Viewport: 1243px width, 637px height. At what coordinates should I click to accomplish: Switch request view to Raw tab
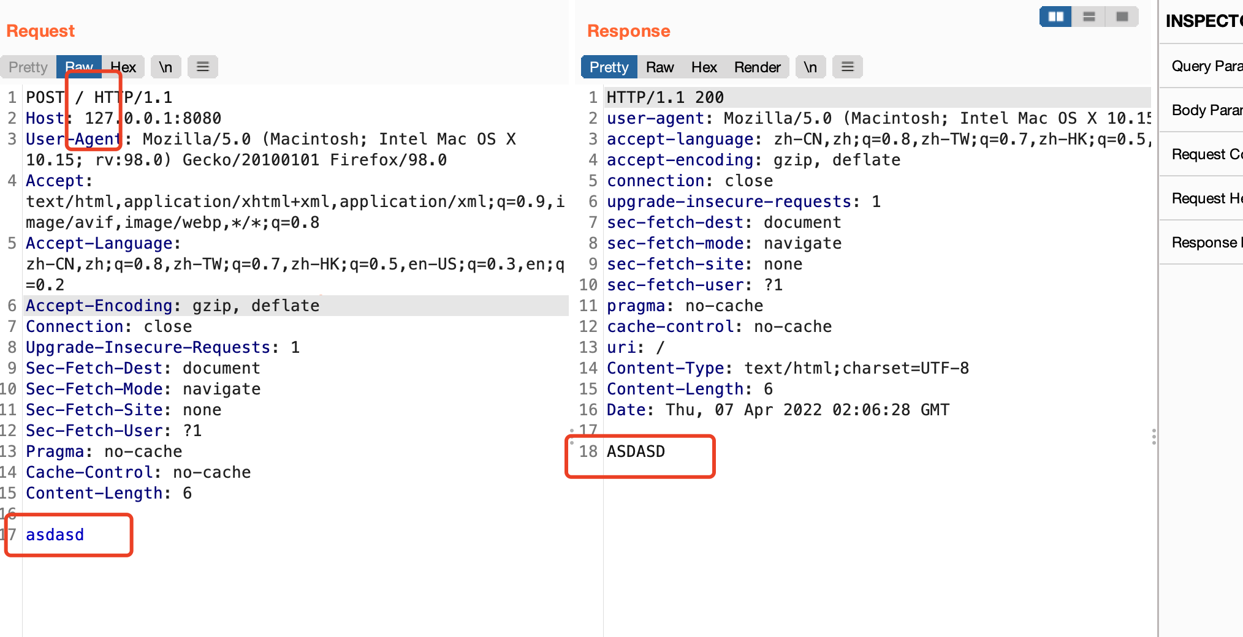point(79,67)
